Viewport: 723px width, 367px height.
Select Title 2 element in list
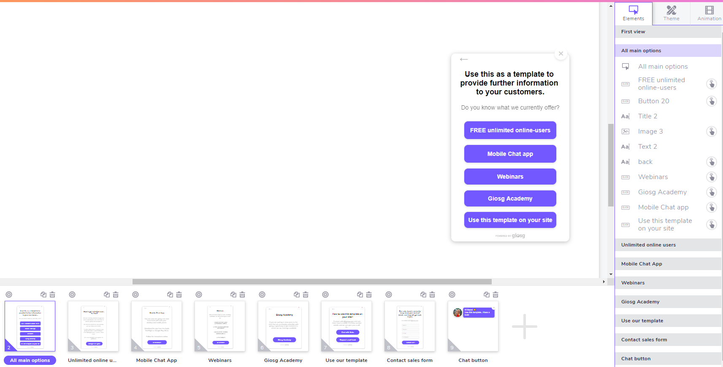647,116
